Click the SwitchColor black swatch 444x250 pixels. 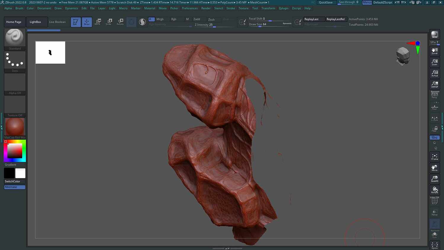(x=9, y=173)
